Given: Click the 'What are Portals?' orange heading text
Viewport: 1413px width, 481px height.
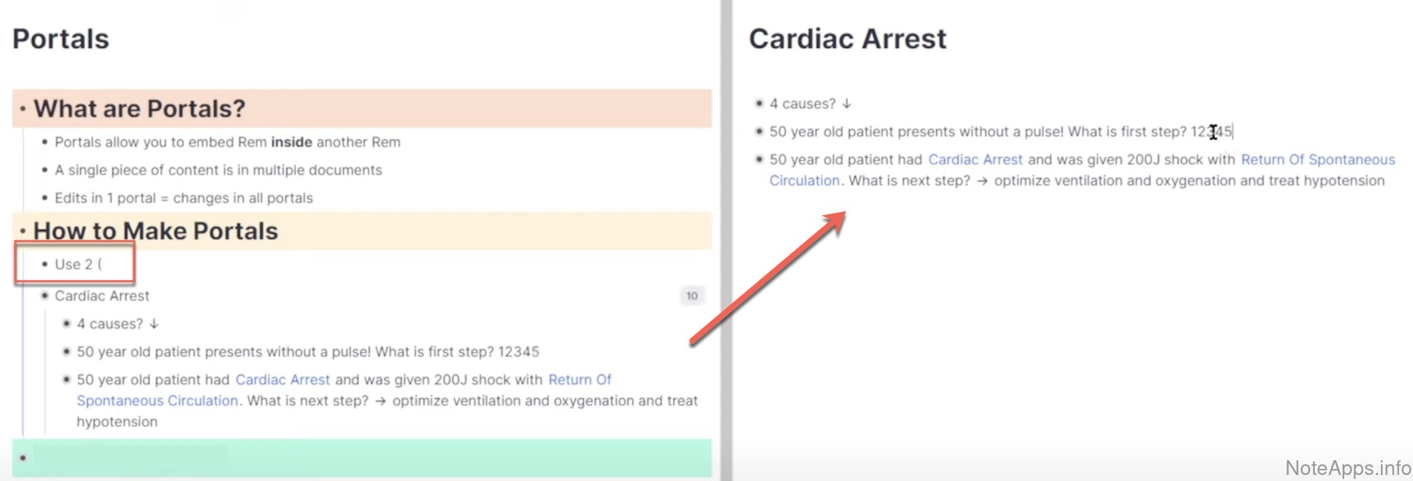Looking at the screenshot, I should click(140, 108).
